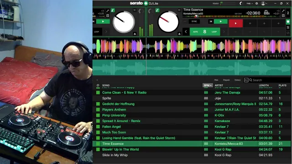Select the green hot cue panel icon
Image resolution: width=292 pixels, height=164 pixels.
point(288,22)
